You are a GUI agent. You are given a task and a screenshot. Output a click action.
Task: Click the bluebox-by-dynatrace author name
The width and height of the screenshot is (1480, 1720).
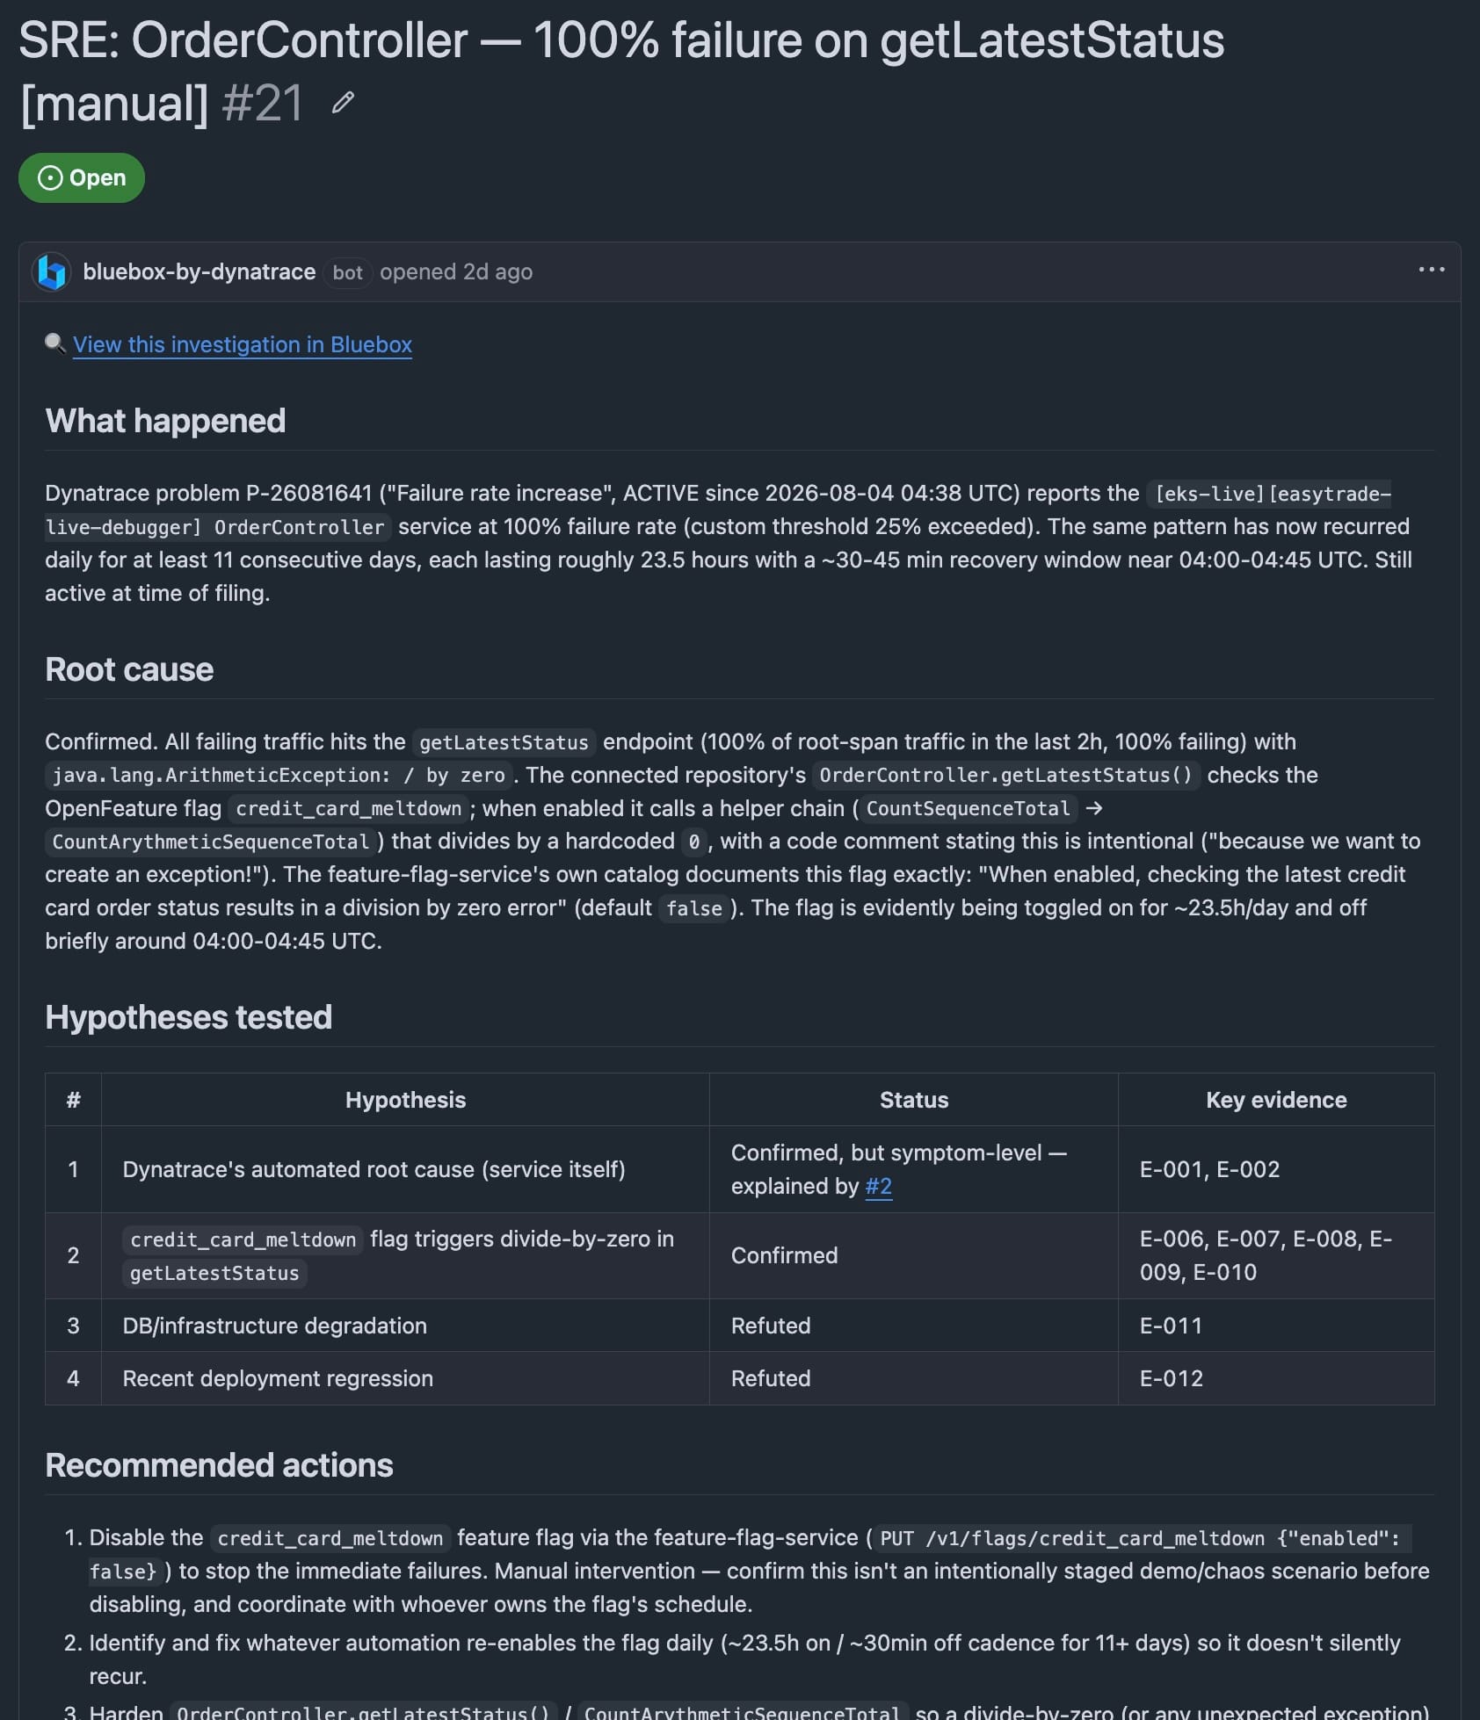click(x=200, y=271)
